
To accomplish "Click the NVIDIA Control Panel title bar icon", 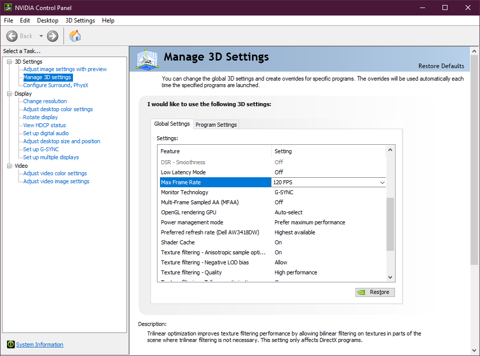I will point(8,8).
